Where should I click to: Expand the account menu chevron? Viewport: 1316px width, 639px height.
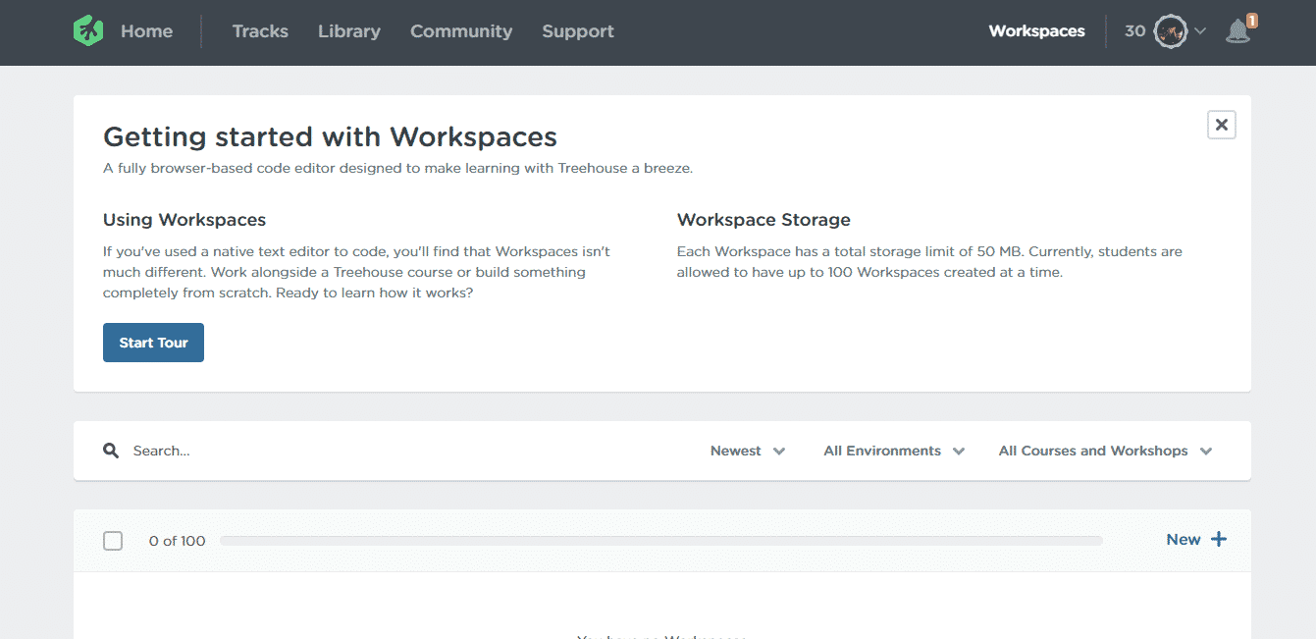[x=1200, y=31]
